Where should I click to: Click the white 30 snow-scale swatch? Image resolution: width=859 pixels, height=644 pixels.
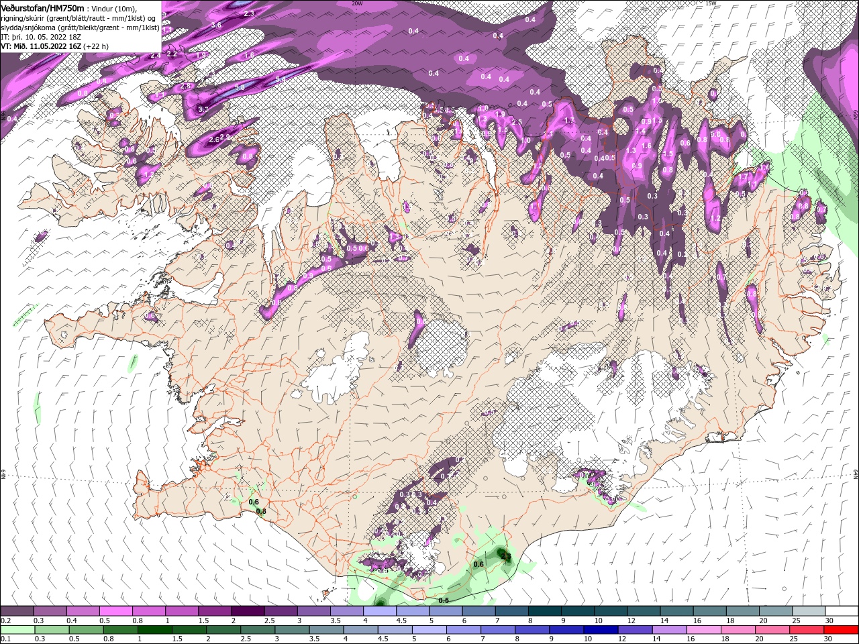(842, 611)
